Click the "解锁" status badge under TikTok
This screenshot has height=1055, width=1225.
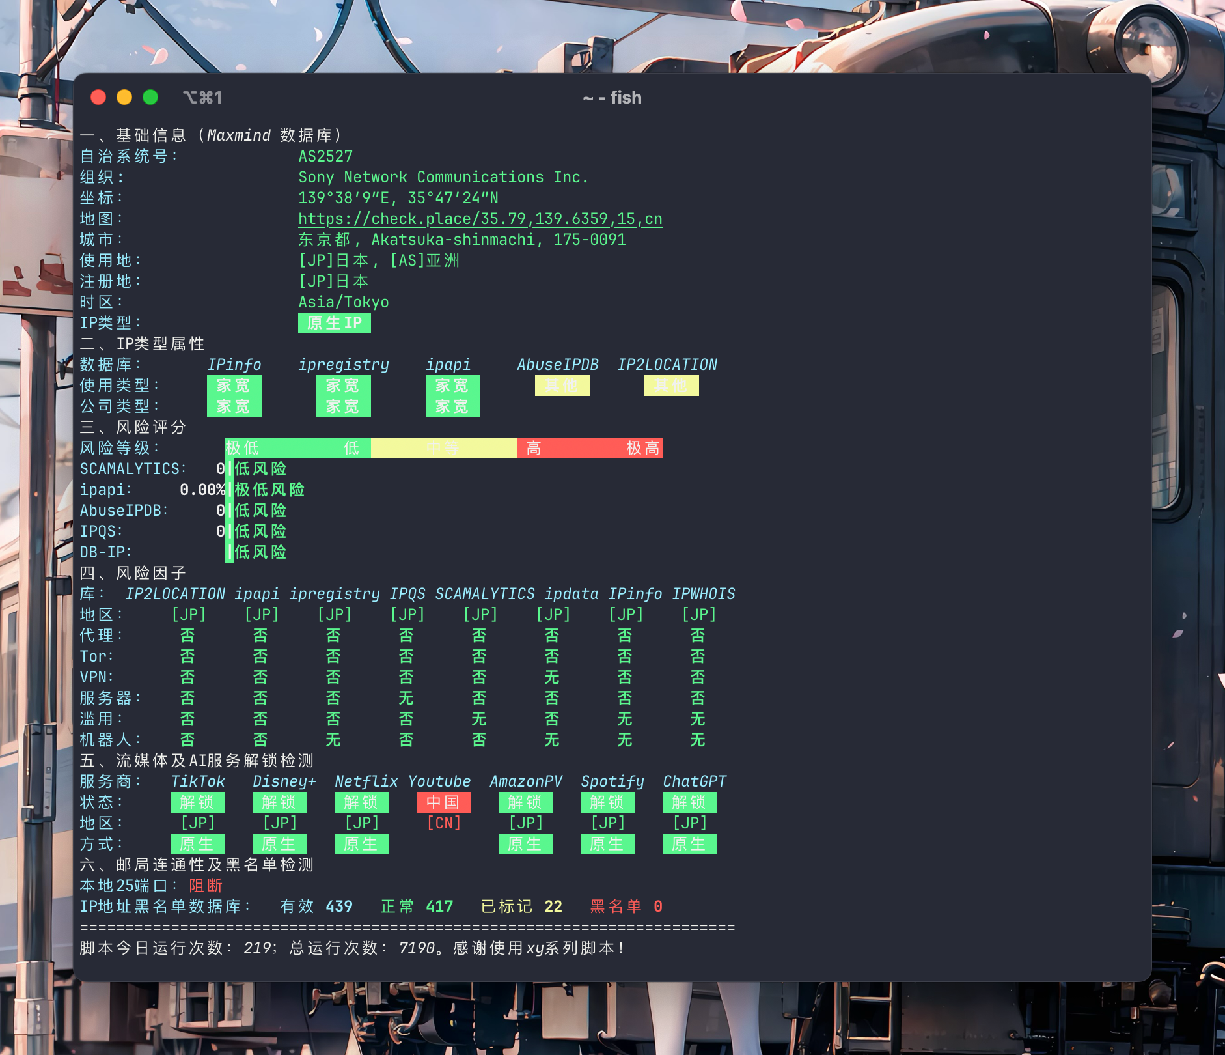tap(197, 802)
